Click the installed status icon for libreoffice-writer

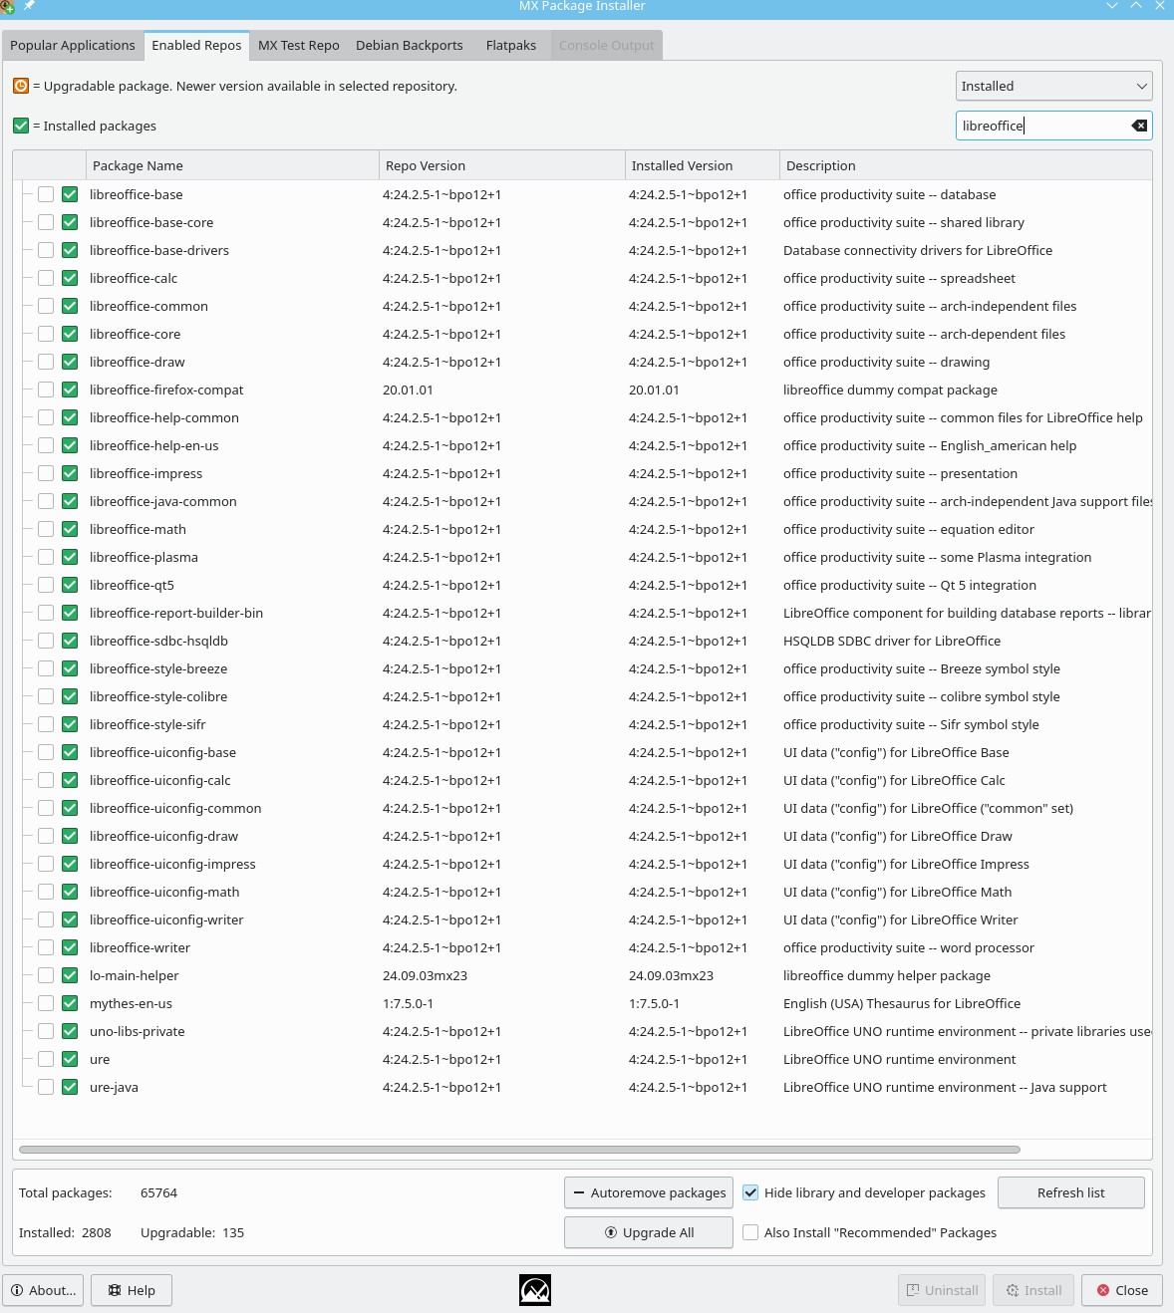click(70, 947)
